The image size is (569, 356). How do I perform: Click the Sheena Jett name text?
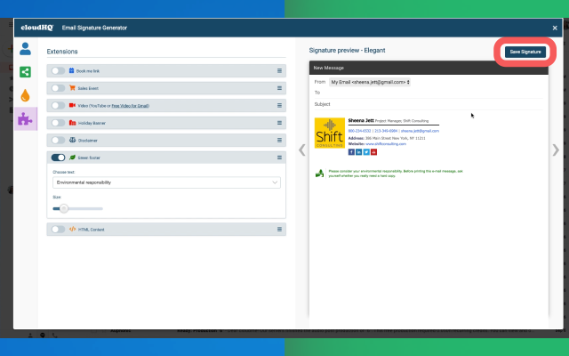click(x=361, y=120)
